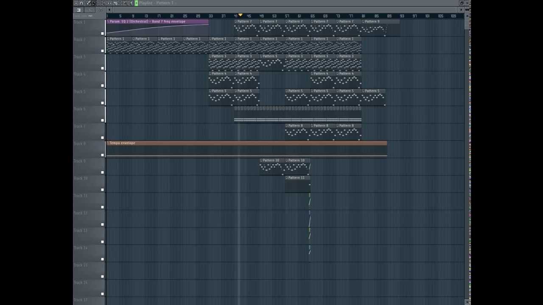Click the detach window icon of the playlist
The height and width of the screenshot is (305, 543).
462,3
